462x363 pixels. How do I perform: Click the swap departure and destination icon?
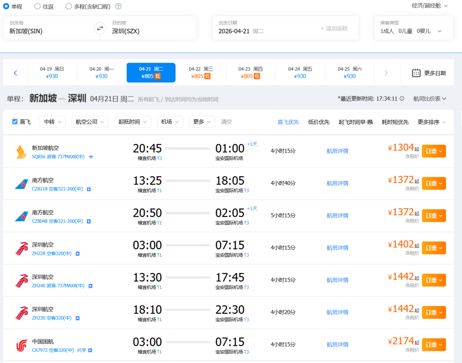point(100,28)
